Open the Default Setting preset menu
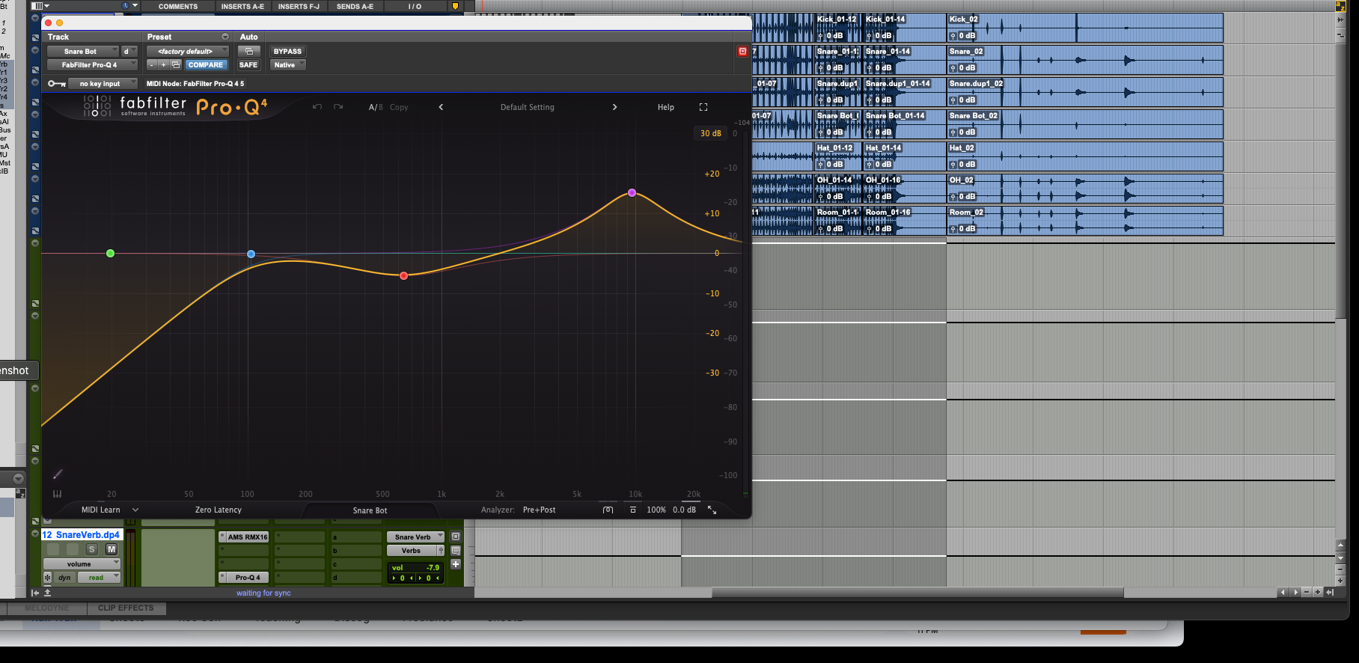Image resolution: width=1359 pixels, height=663 pixels. 528,107
